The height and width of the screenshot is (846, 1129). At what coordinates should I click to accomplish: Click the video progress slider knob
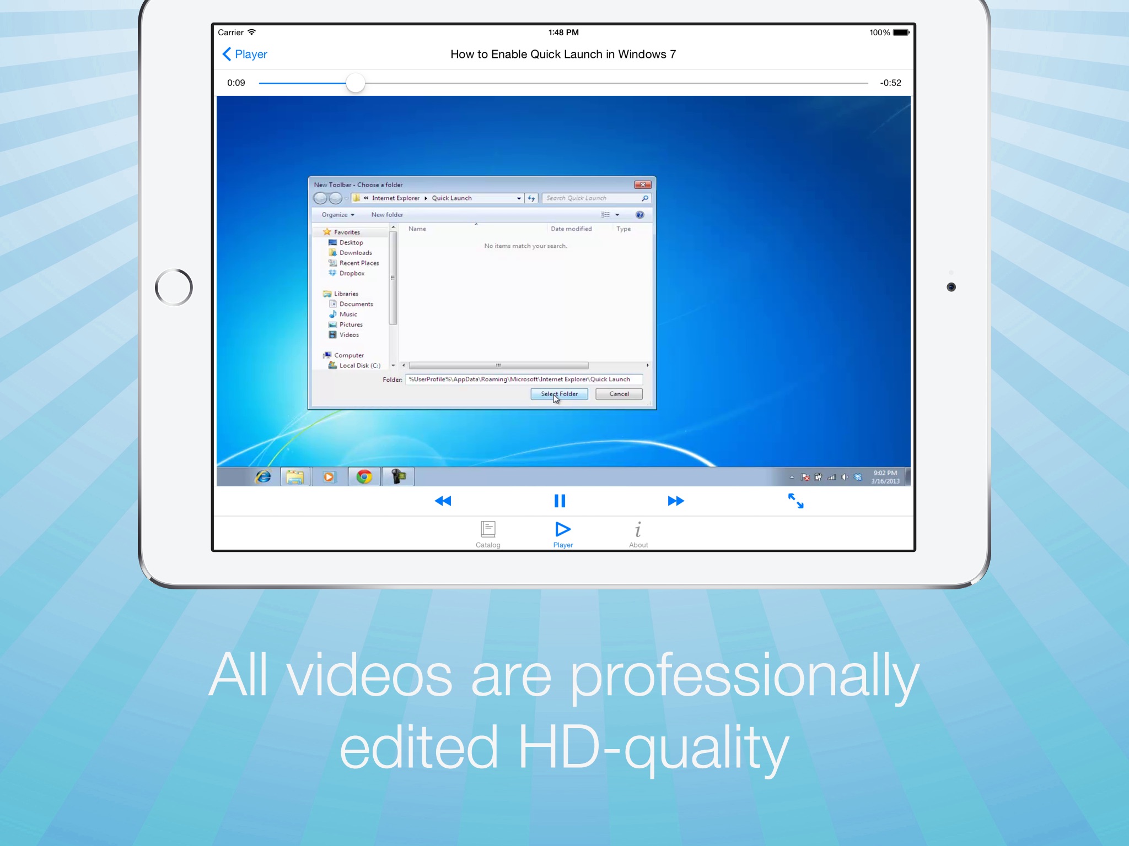(x=356, y=83)
